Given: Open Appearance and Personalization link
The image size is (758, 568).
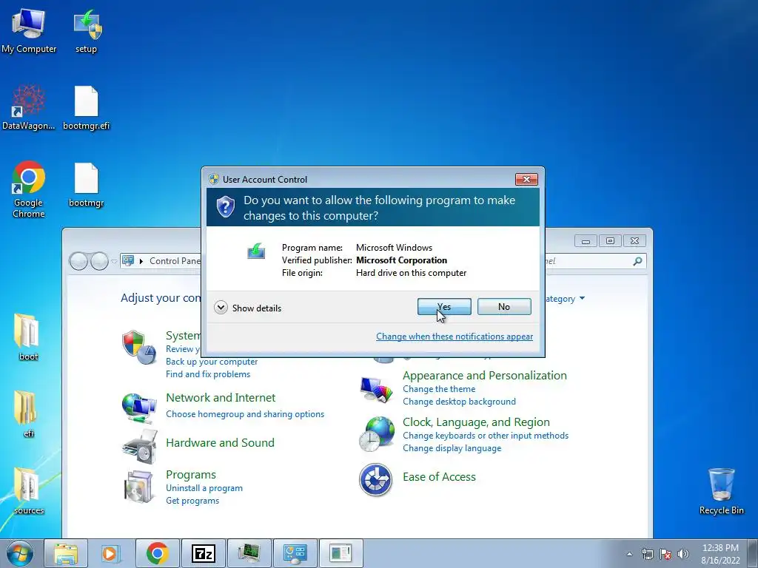Looking at the screenshot, I should click(x=485, y=375).
